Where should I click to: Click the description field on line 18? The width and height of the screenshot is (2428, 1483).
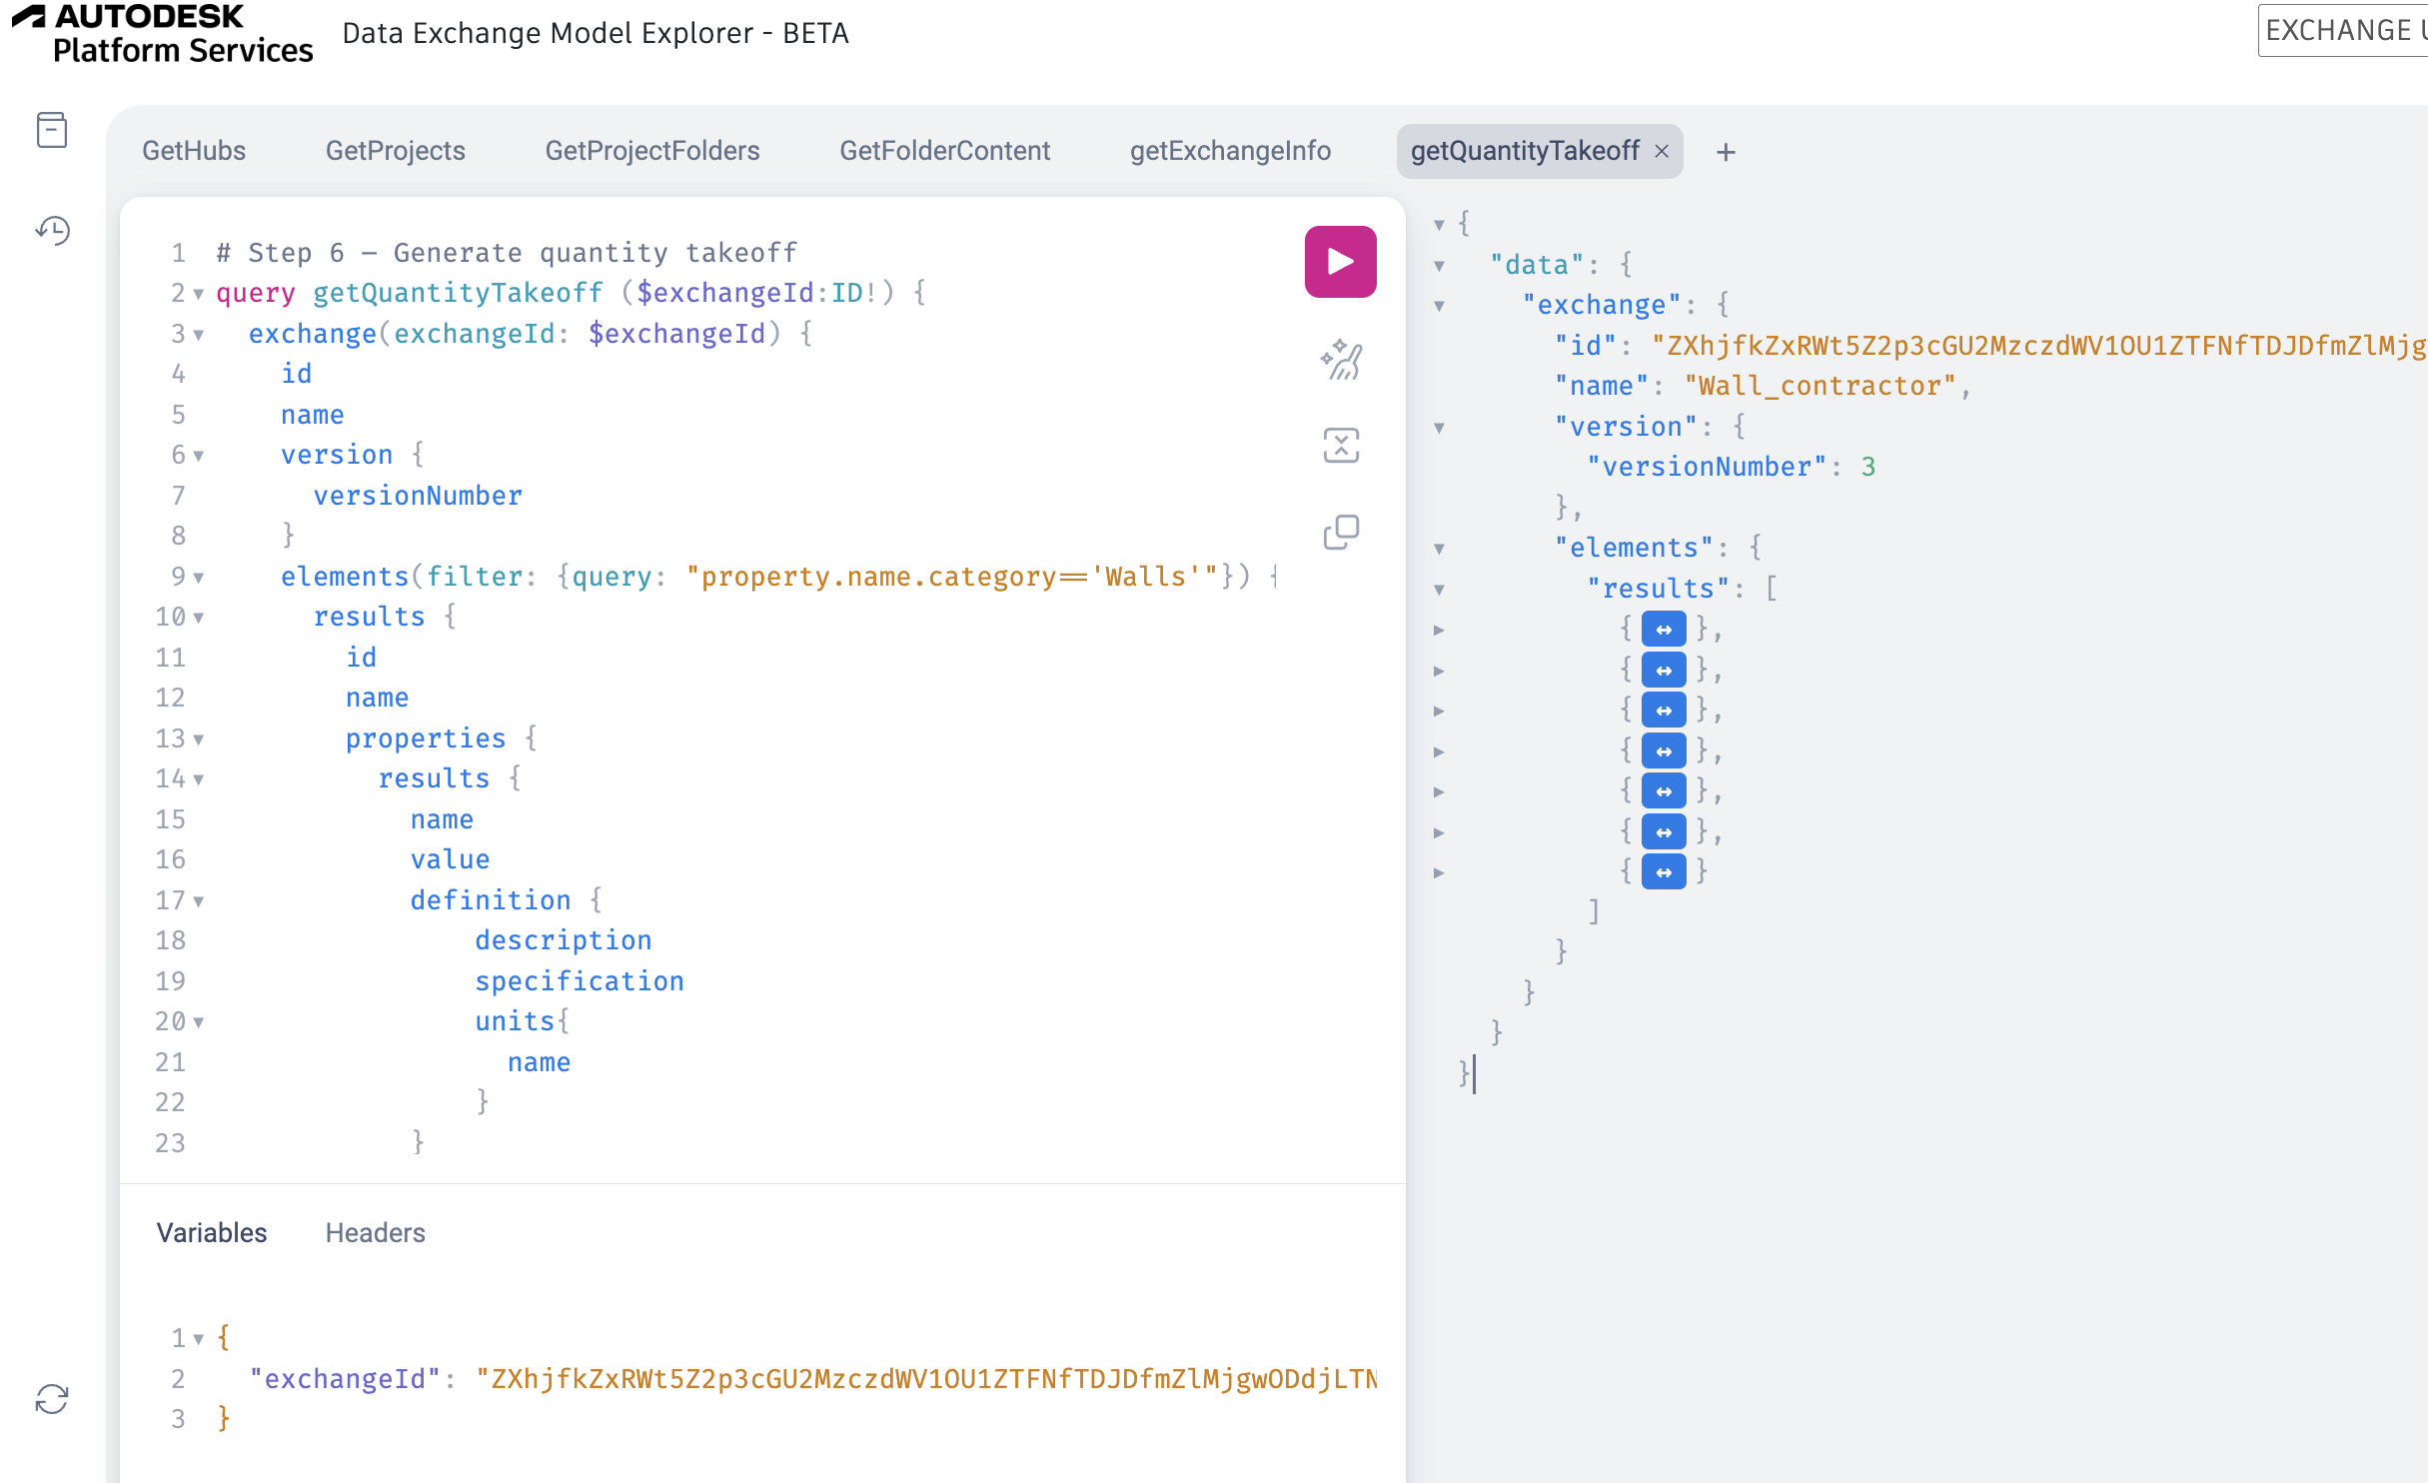[x=564, y=940]
